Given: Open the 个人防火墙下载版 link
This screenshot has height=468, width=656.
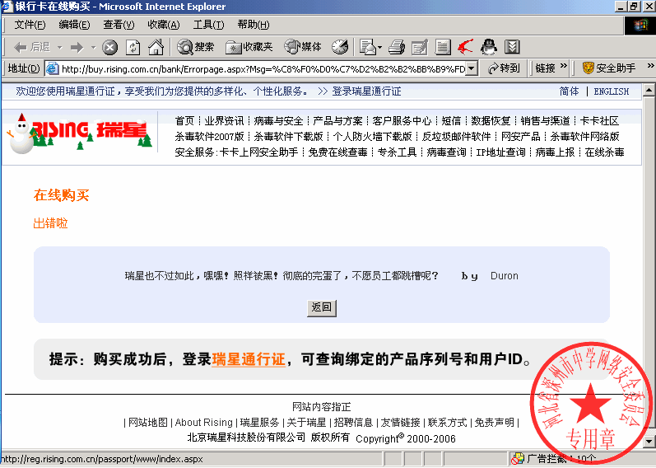Looking at the screenshot, I should coord(372,137).
